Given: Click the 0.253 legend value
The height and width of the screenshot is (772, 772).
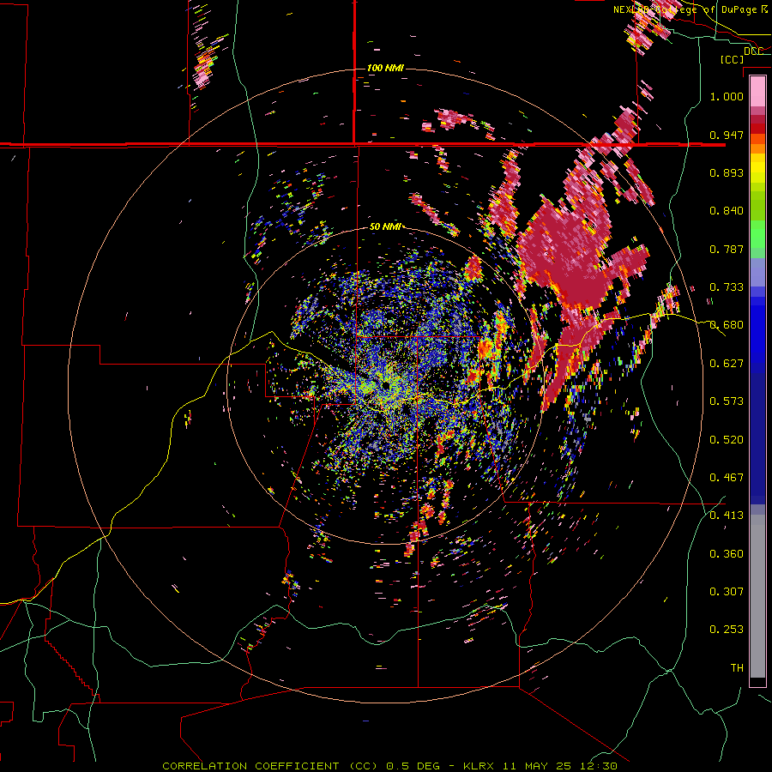Looking at the screenshot, I should pyautogui.click(x=727, y=630).
